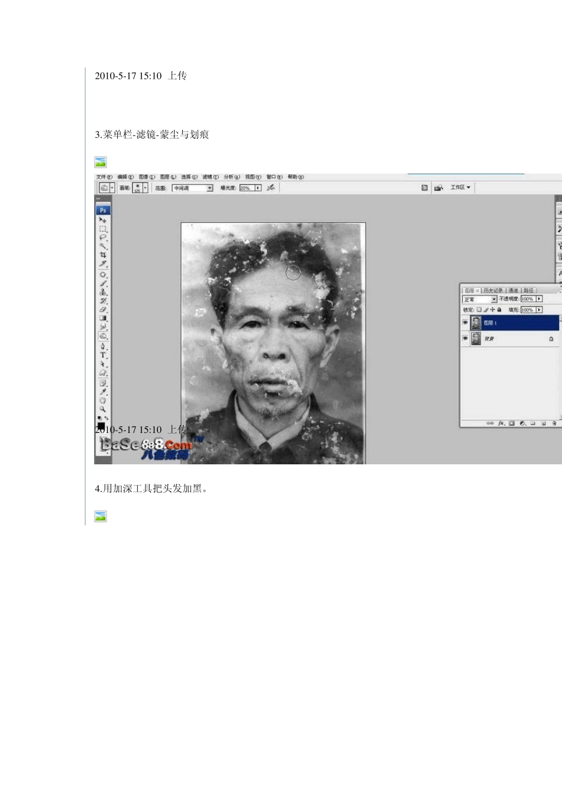The height and width of the screenshot is (796, 562).
Task: Hide 图层 1 layer visibility eye
Action: [465, 323]
